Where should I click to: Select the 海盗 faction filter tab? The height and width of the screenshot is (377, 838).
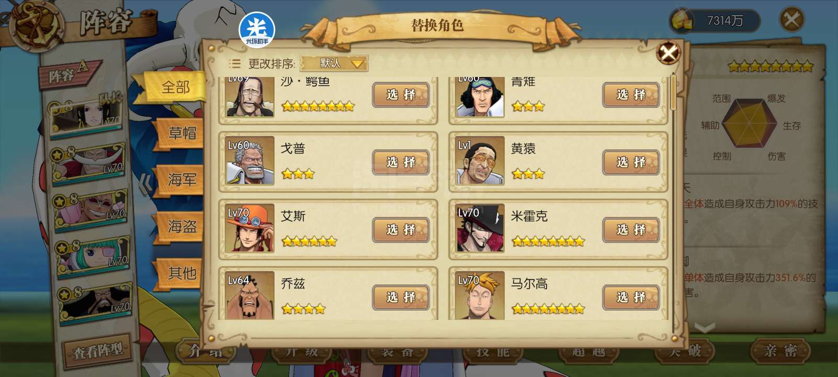(x=181, y=227)
